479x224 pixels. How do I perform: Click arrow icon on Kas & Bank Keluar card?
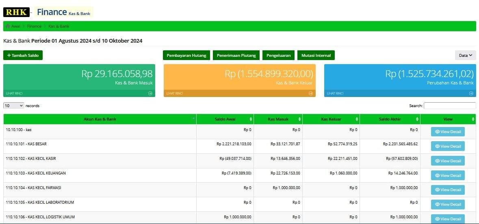point(311,93)
